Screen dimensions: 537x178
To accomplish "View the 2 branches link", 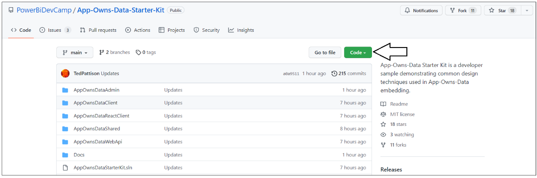I will (x=115, y=53).
